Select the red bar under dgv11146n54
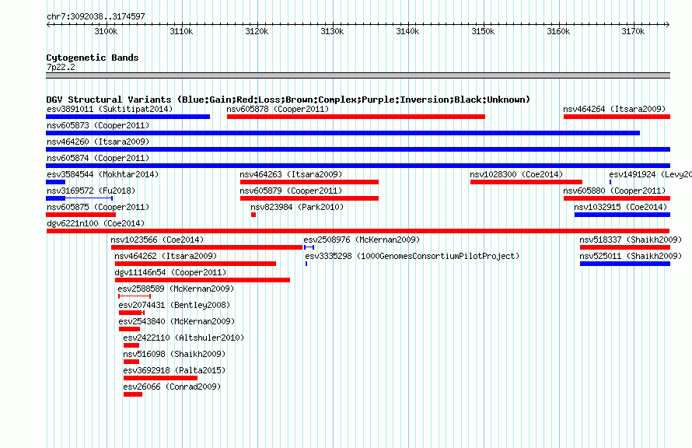 point(203,280)
